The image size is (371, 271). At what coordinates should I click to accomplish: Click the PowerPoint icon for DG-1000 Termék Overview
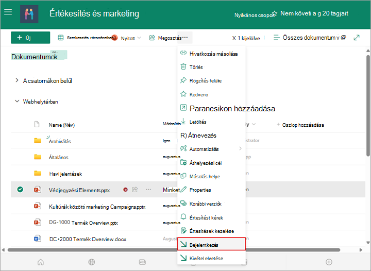click(x=38, y=222)
